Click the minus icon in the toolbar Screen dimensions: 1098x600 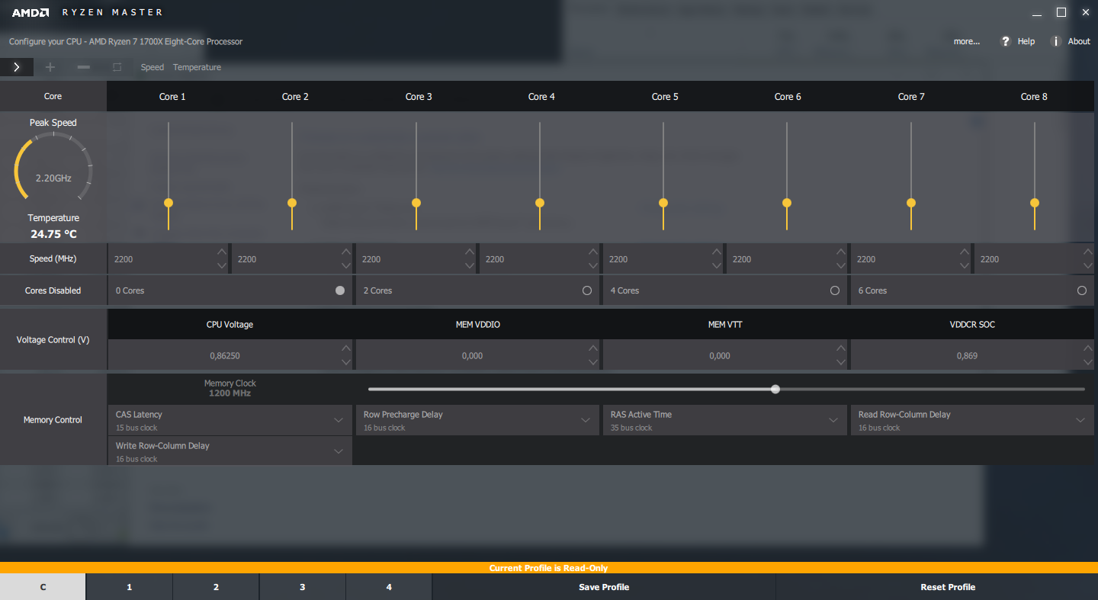click(84, 67)
